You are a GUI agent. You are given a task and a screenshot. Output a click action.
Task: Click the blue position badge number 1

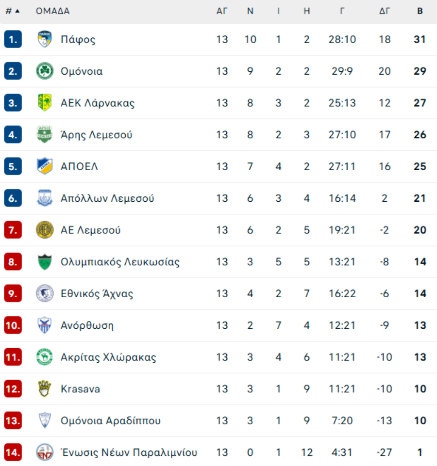click(13, 39)
